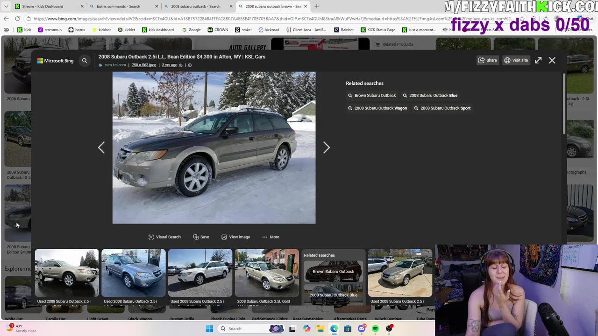Start Visual Search on the image
Screen dimensions: 598x336
point(164,237)
